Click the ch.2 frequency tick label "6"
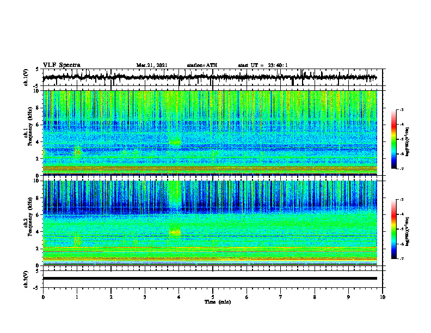This screenshot has height=333, width=431. [x=38, y=215]
